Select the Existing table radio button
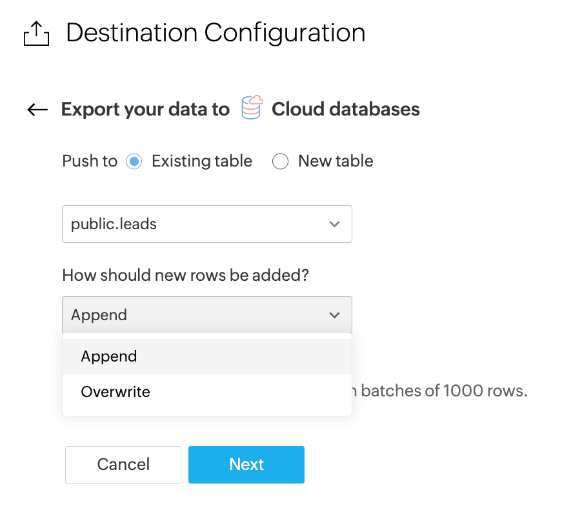Viewport: 582px width, 510px height. (x=134, y=161)
